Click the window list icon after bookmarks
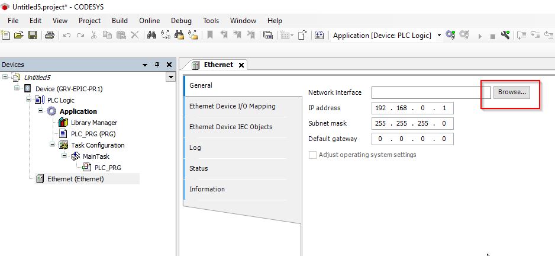This screenshot has width=555, height=256. click(x=268, y=35)
